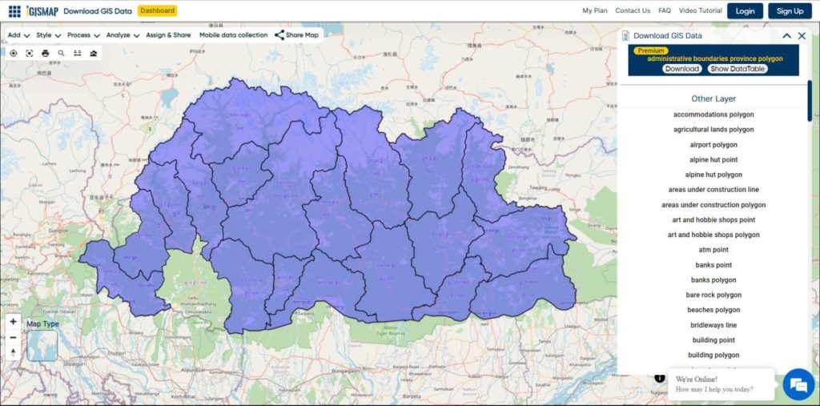Image resolution: width=820 pixels, height=406 pixels.
Task: Zoom out on the map
Action: point(14,337)
